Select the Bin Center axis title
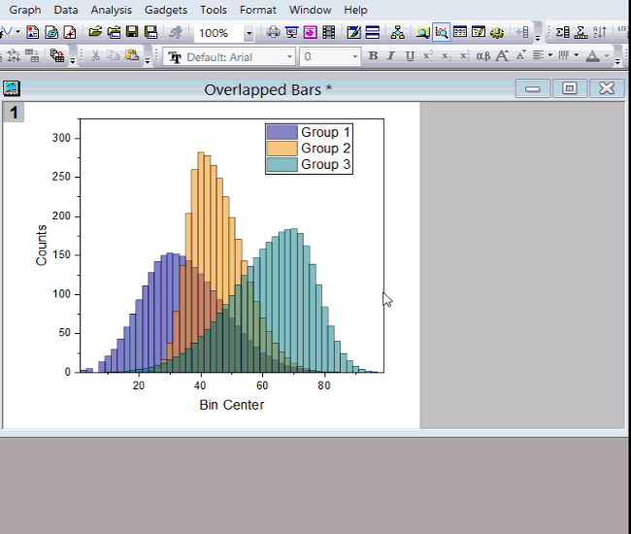Viewport: 631px width, 534px height. [231, 404]
